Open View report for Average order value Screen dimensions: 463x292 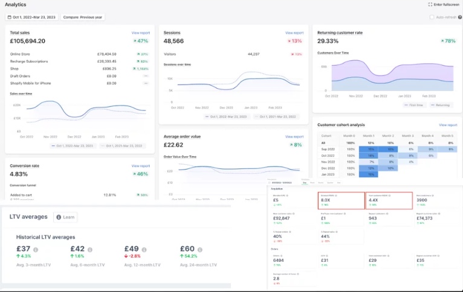294,136
